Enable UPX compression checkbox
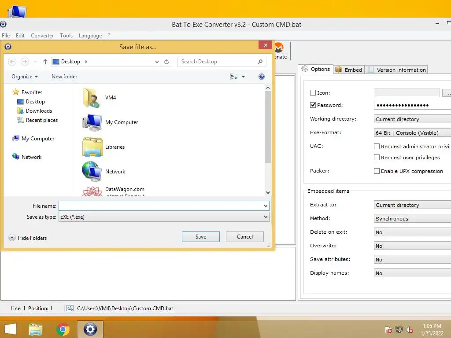This screenshot has width=451, height=338. click(x=377, y=171)
